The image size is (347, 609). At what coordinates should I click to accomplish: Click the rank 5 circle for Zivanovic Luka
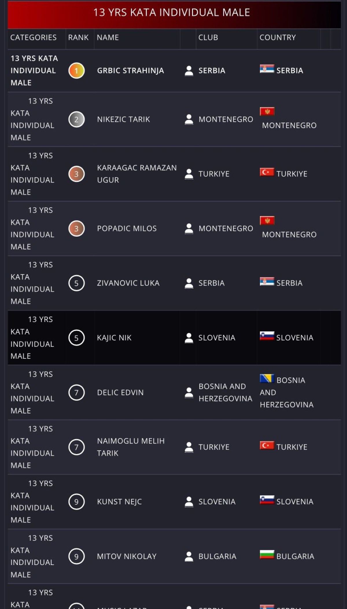pos(76,283)
